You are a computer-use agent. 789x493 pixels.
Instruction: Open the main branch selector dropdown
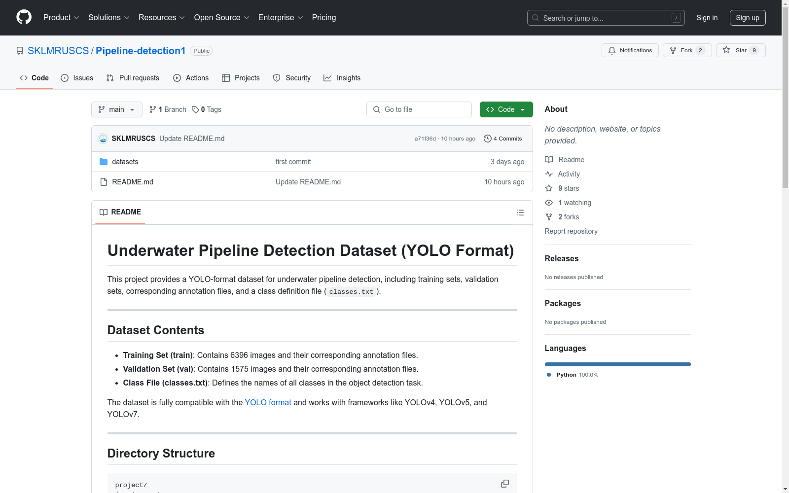tap(116, 109)
